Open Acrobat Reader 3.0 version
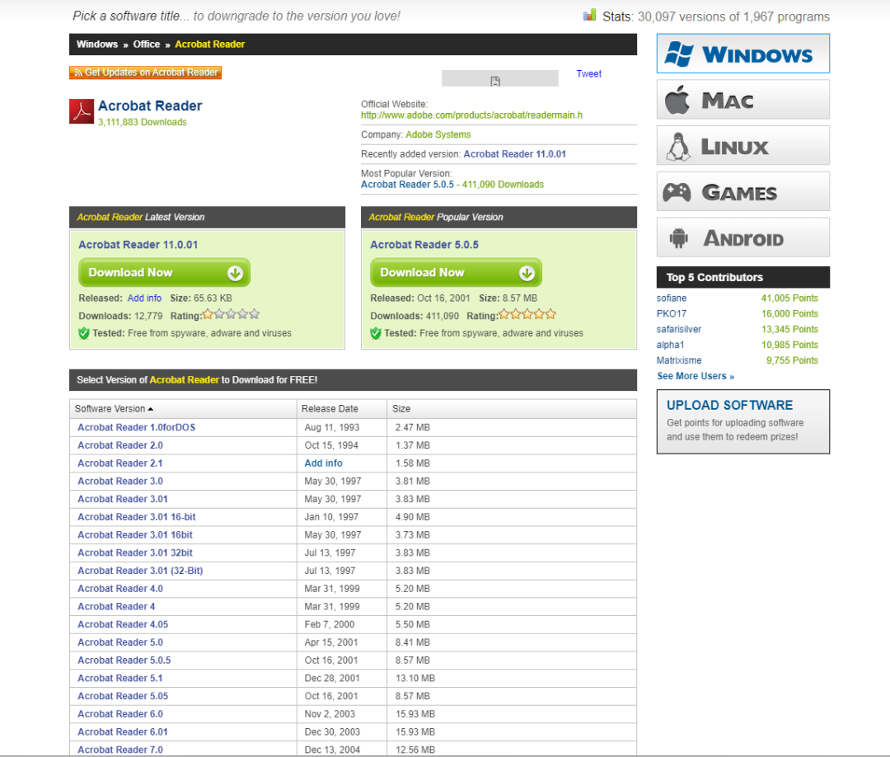890x757 pixels. [120, 481]
